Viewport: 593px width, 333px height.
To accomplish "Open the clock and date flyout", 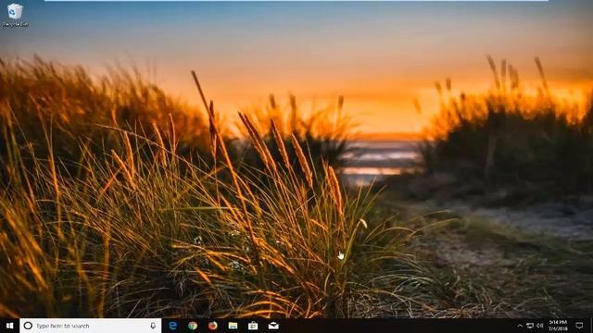I will 558,326.
